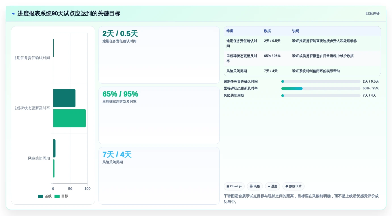This screenshot has width=392, height=216.
Task: Click chart x-axis tick 100
Action: click(87, 189)
